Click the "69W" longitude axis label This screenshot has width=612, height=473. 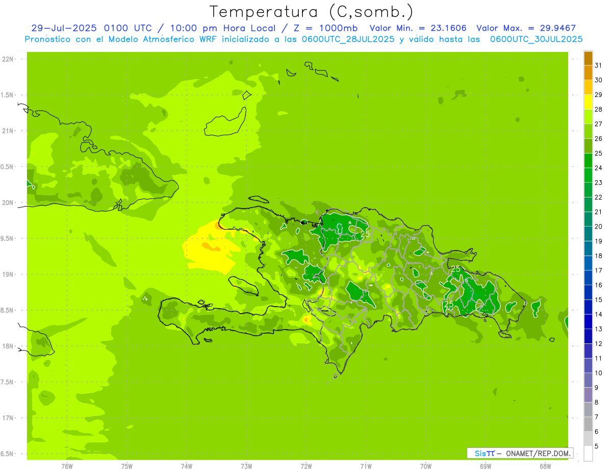point(486,466)
